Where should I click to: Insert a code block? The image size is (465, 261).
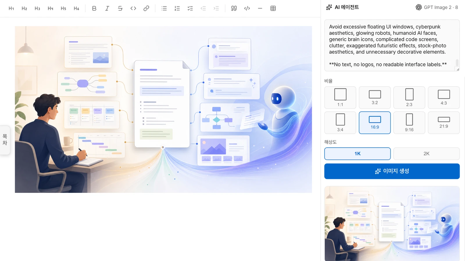pos(247,8)
